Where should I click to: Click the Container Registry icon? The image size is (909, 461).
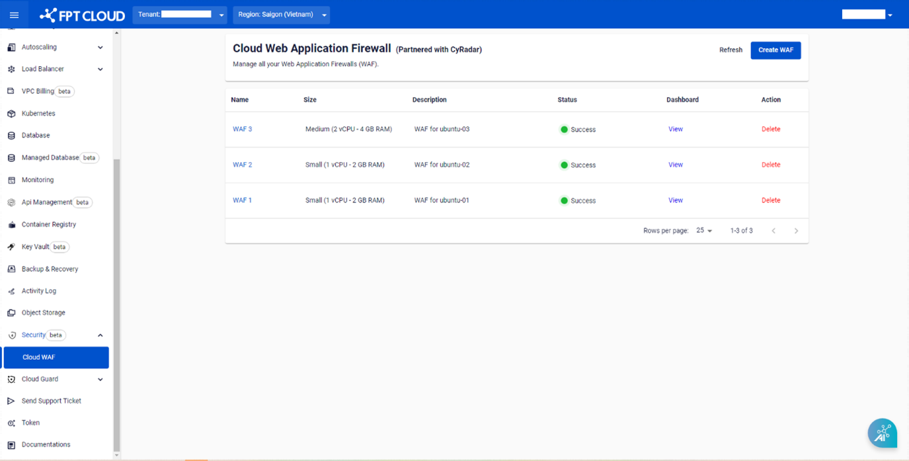(11, 225)
